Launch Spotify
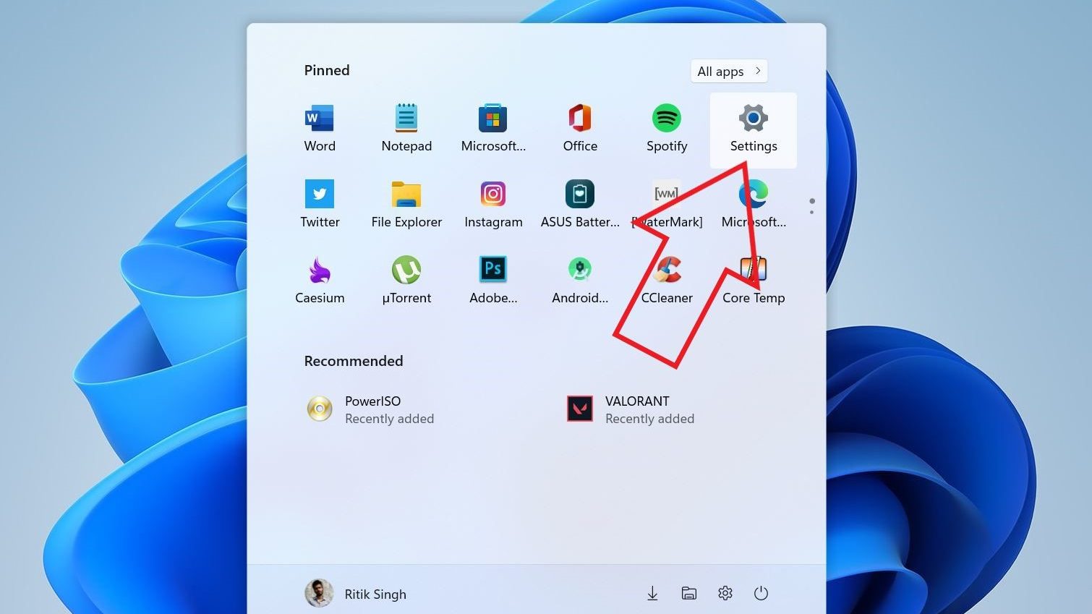Viewport: 1092px width, 614px height. 667,129
